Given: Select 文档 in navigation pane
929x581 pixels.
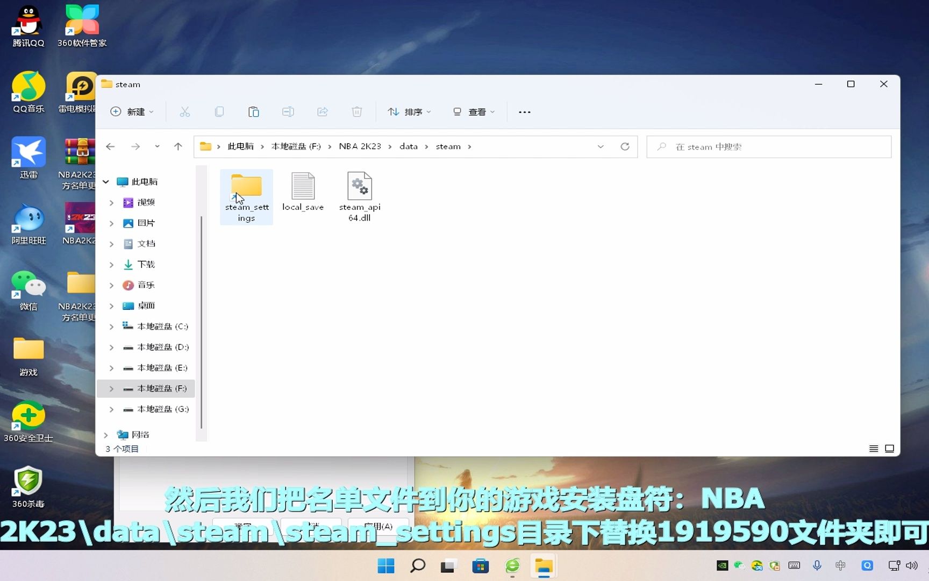Looking at the screenshot, I should 146,244.
